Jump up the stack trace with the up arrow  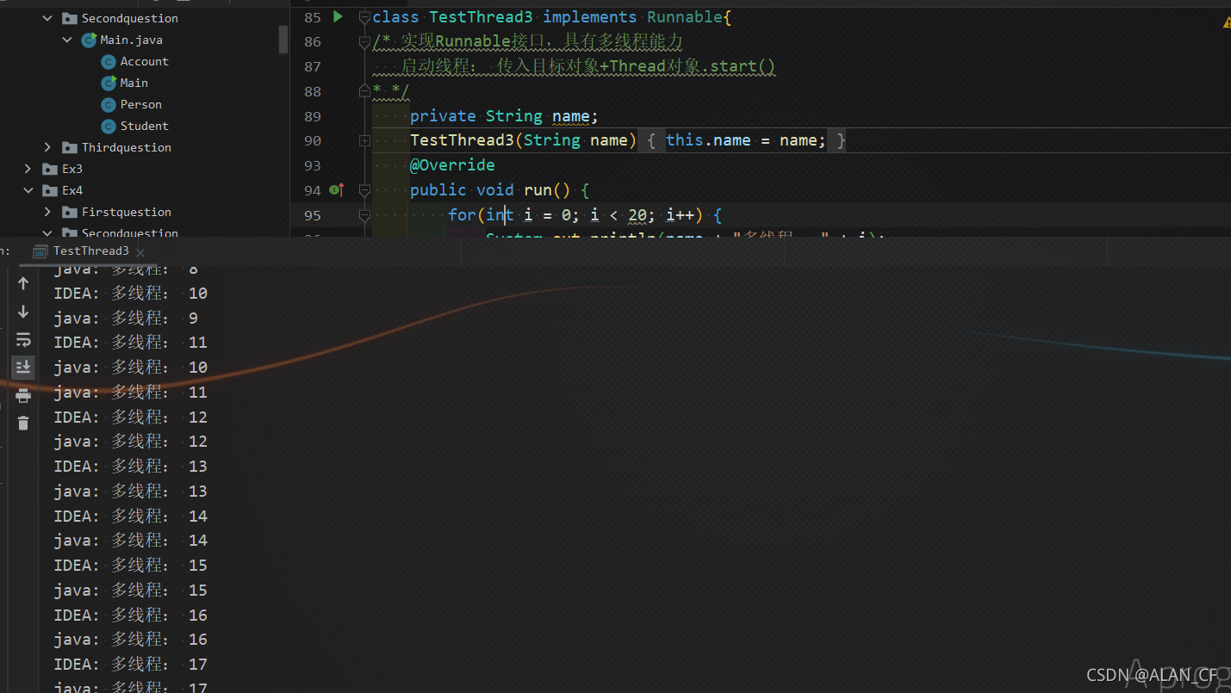coord(23,283)
